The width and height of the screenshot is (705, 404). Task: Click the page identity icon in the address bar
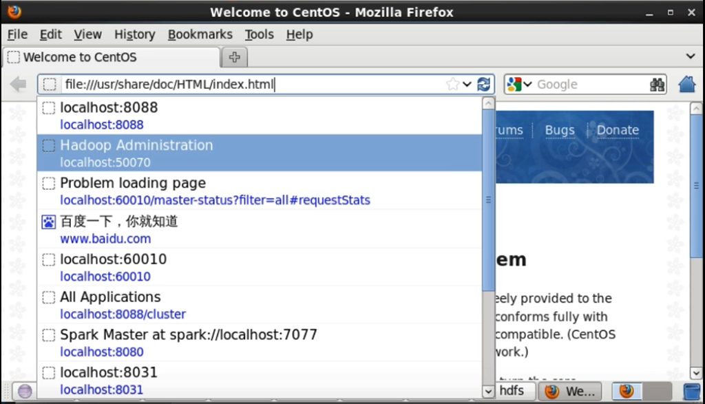pyautogui.click(x=50, y=84)
